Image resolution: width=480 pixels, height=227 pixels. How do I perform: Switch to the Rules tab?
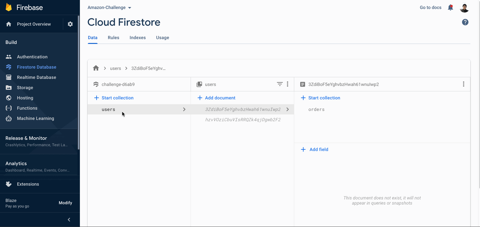click(x=114, y=38)
